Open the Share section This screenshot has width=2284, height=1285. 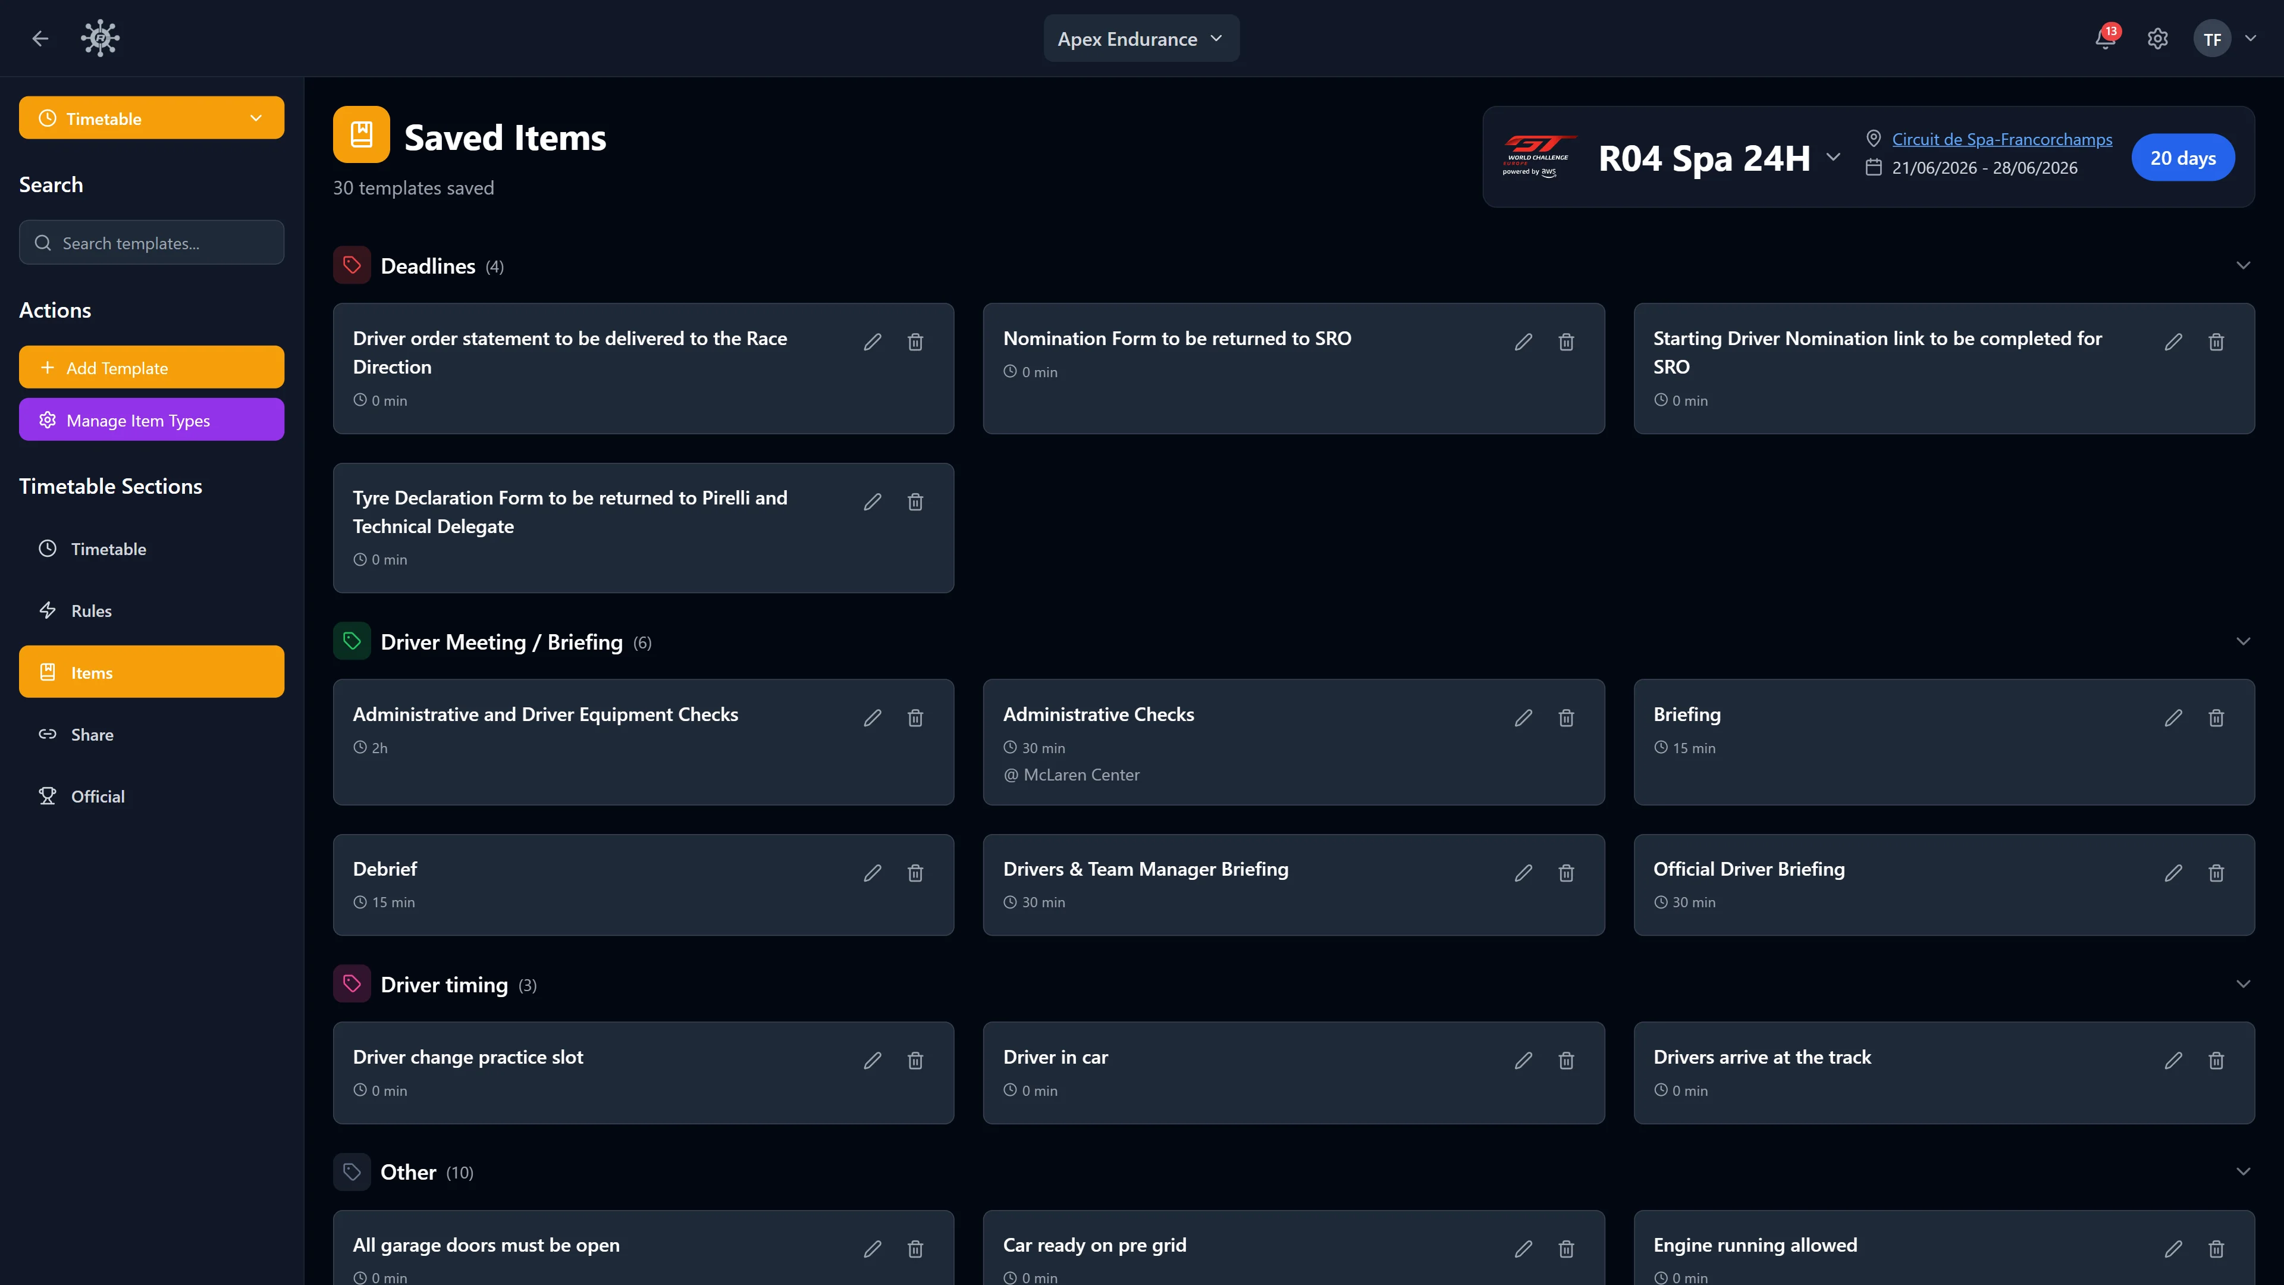click(x=152, y=734)
